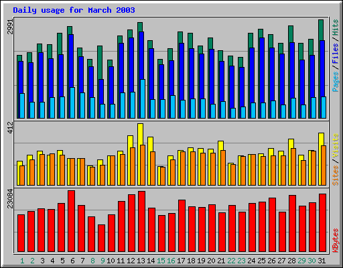The height and width of the screenshot is (268, 343).
Task: Click day 25 on the x-axis
Action: [261, 261]
